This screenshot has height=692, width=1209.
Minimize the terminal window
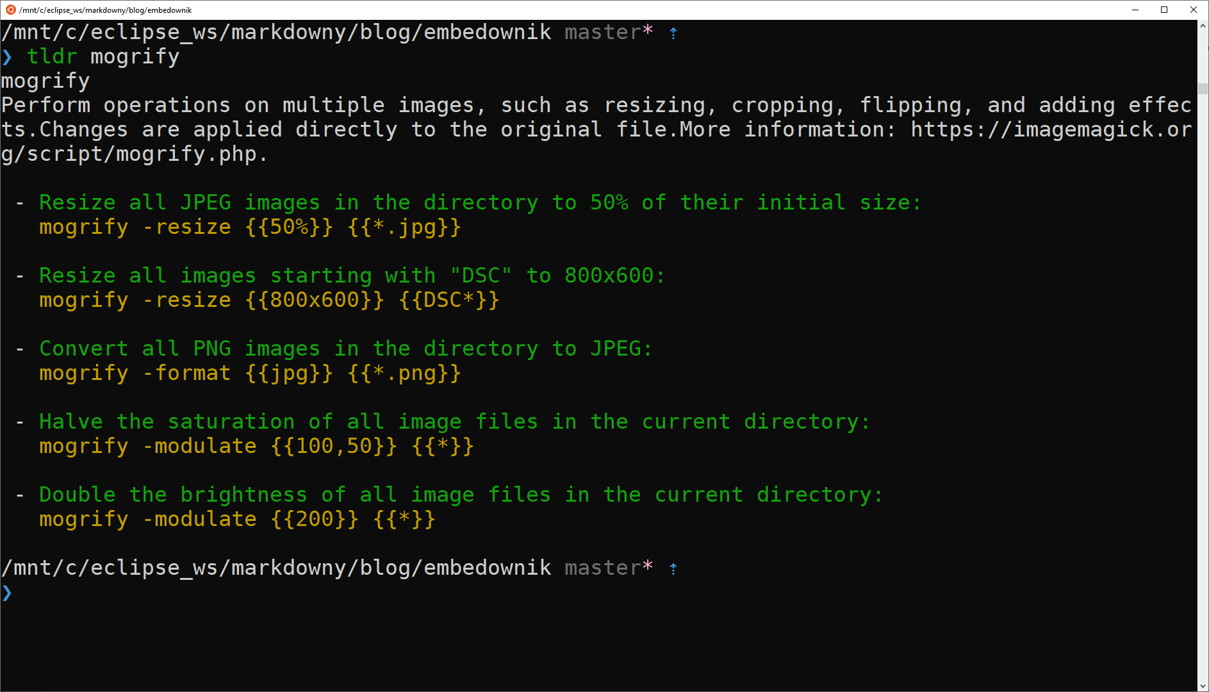coord(1135,10)
